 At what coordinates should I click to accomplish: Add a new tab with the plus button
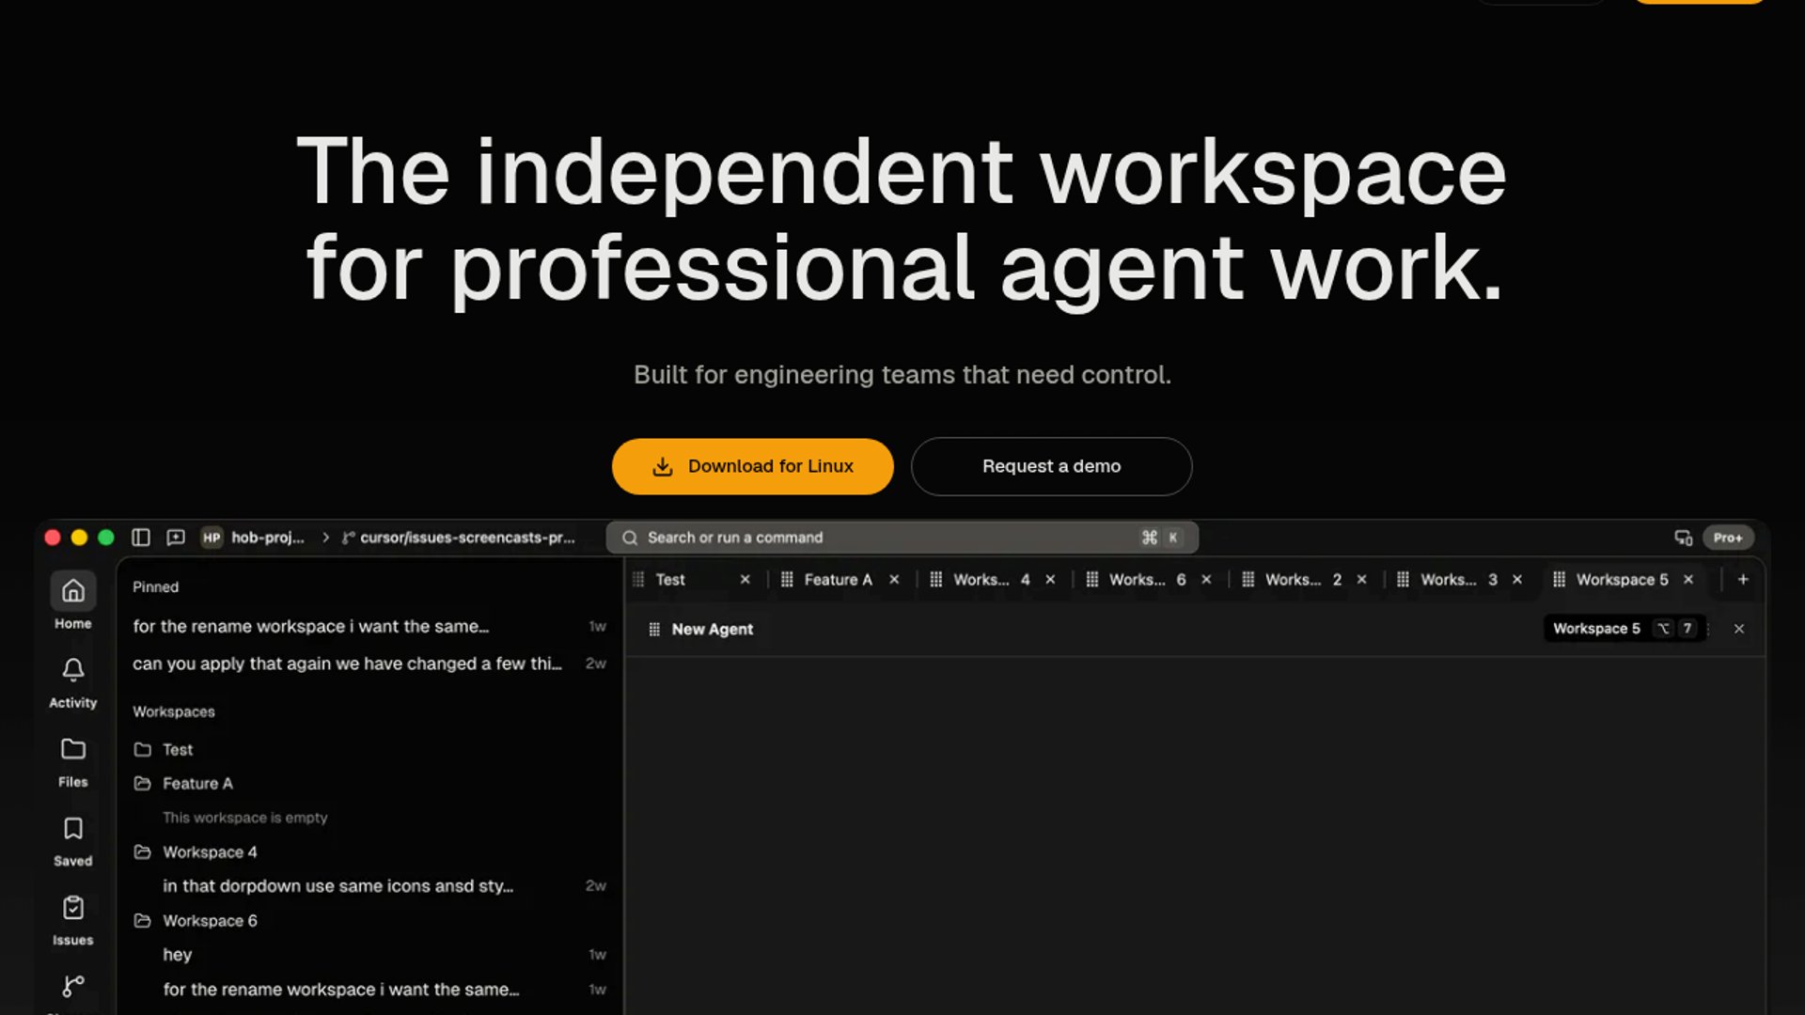point(1743,580)
